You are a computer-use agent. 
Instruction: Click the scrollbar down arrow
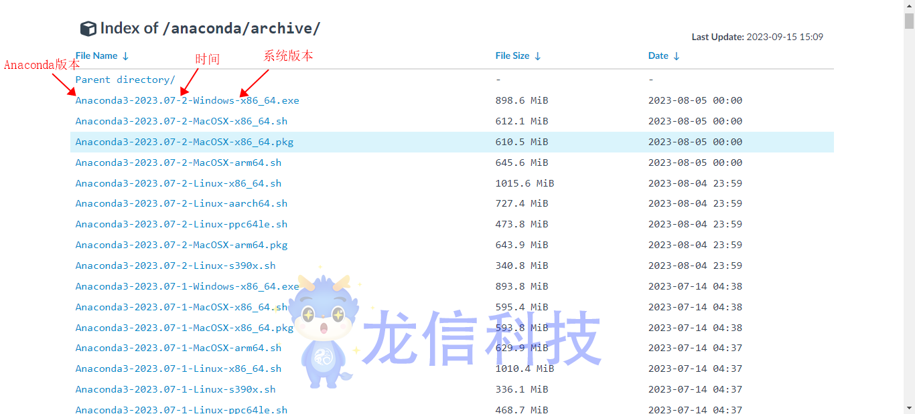(909, 408)
